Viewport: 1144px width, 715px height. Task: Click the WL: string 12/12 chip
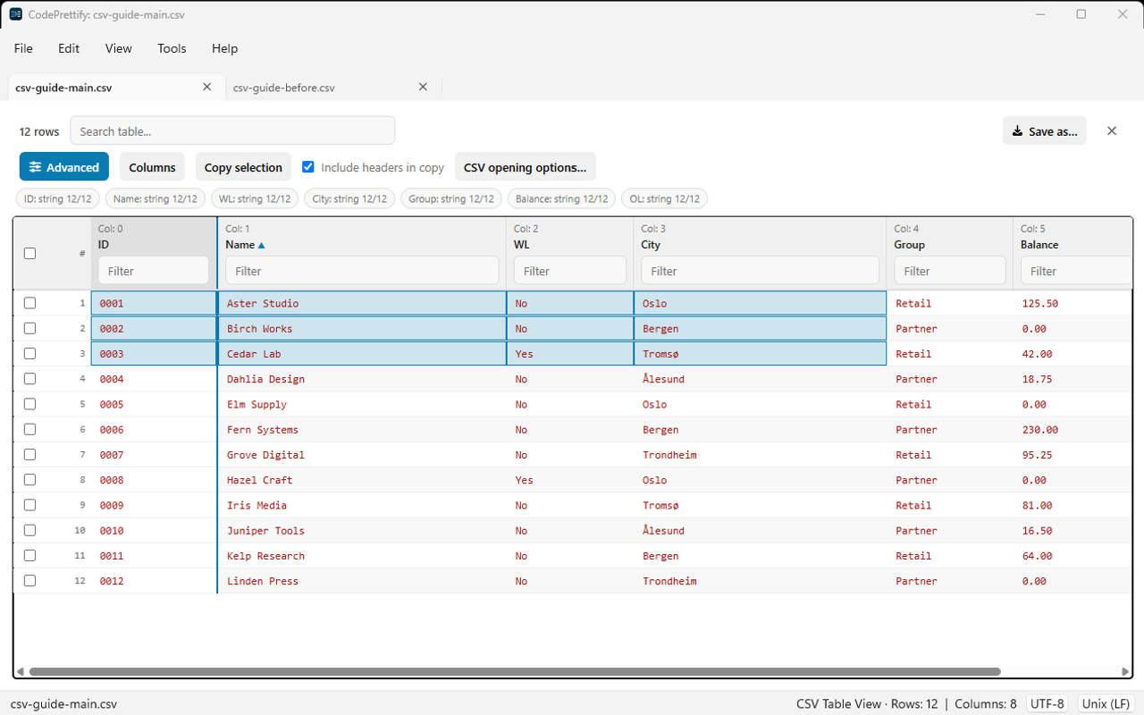pyautogui.click(x=255, y=198)
